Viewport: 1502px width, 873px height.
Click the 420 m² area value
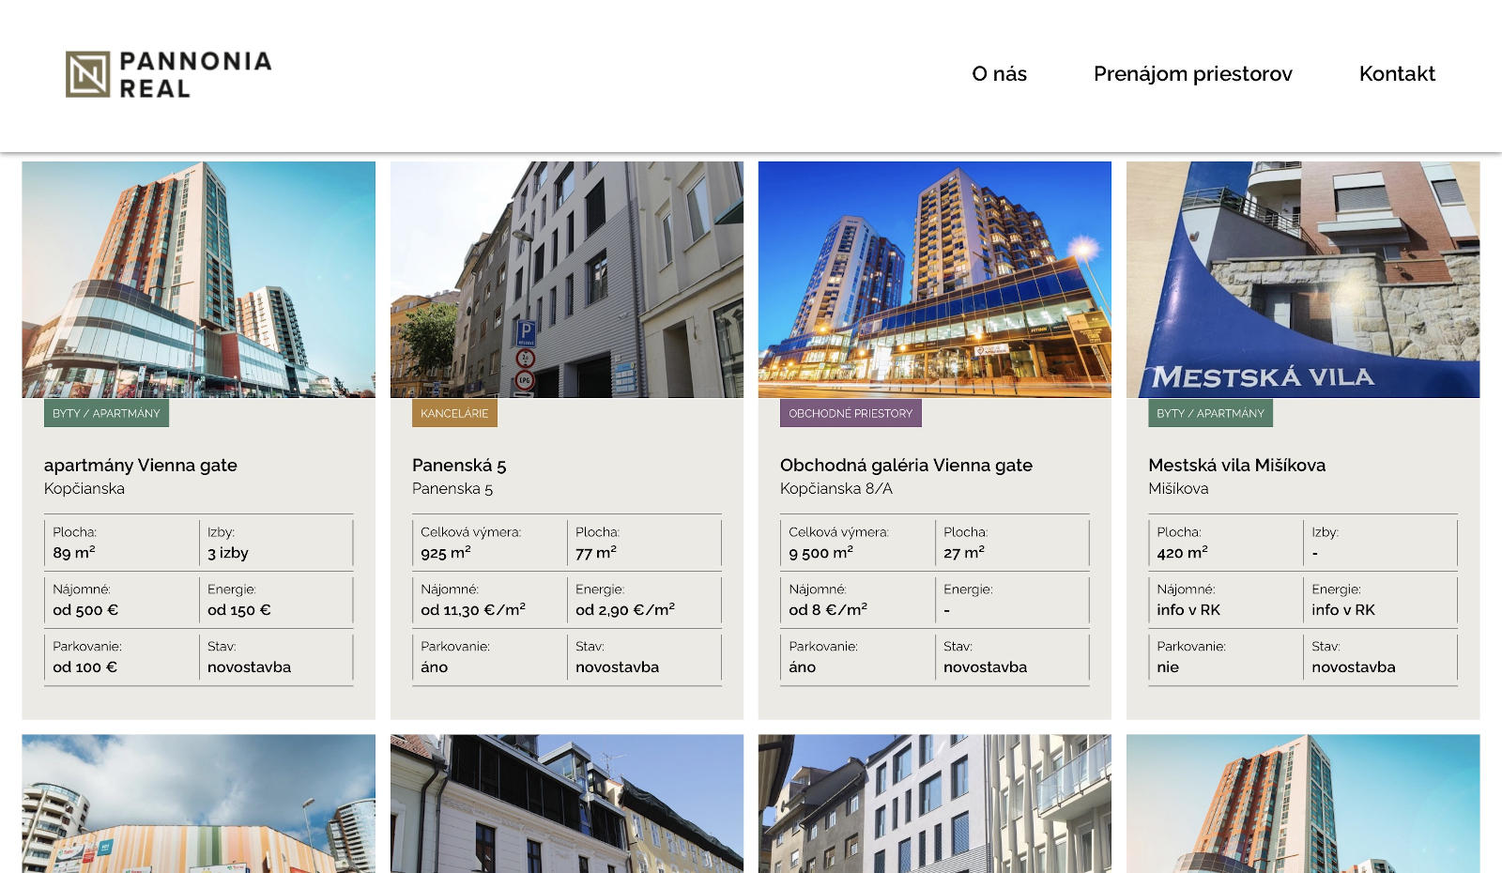(1182, 553)
